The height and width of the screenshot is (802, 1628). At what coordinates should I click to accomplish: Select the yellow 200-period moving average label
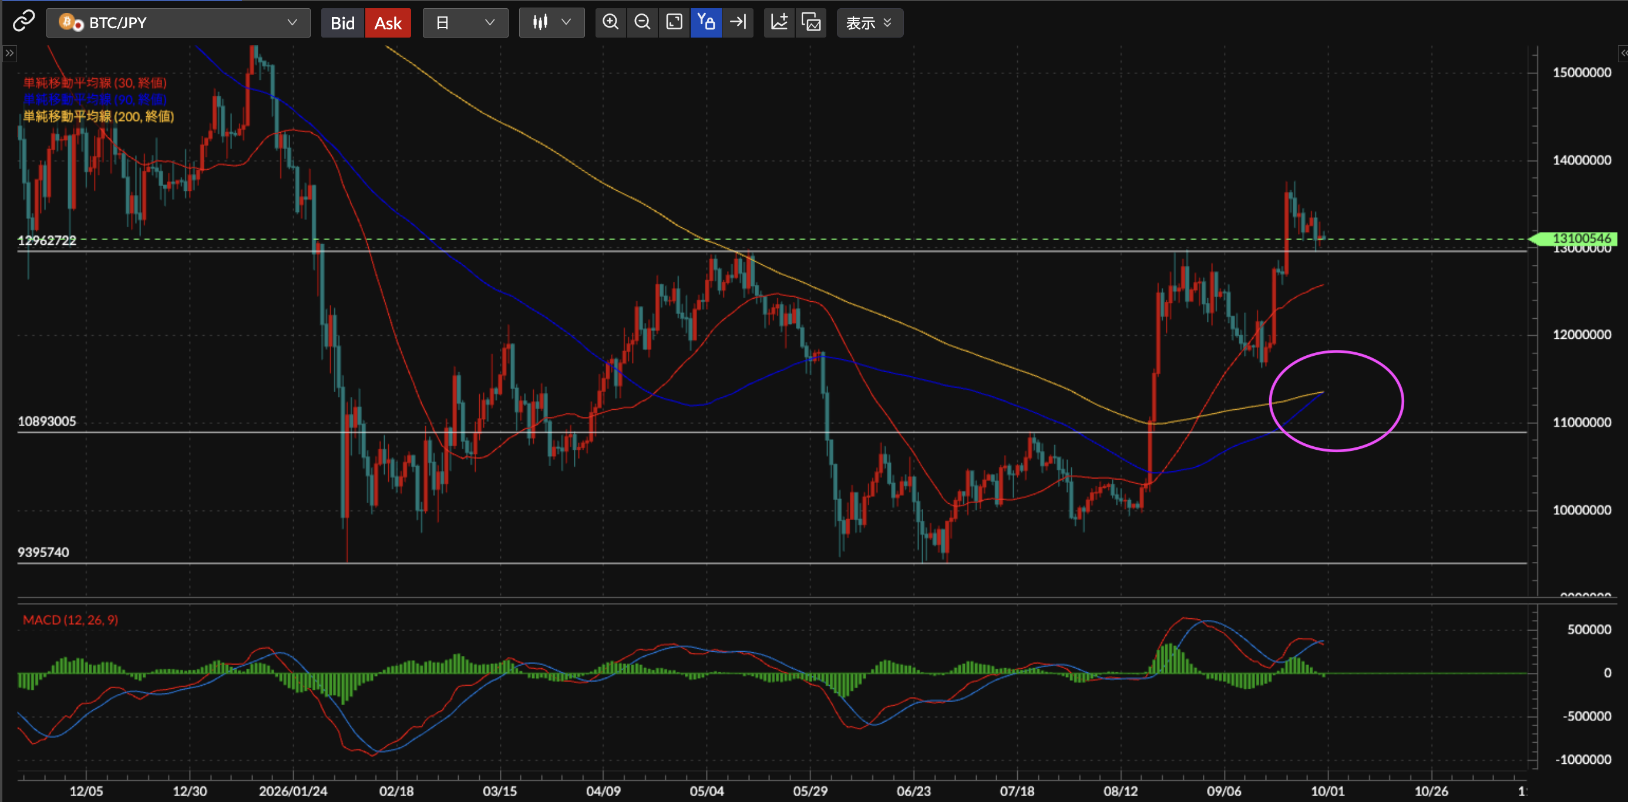[99, 116]
